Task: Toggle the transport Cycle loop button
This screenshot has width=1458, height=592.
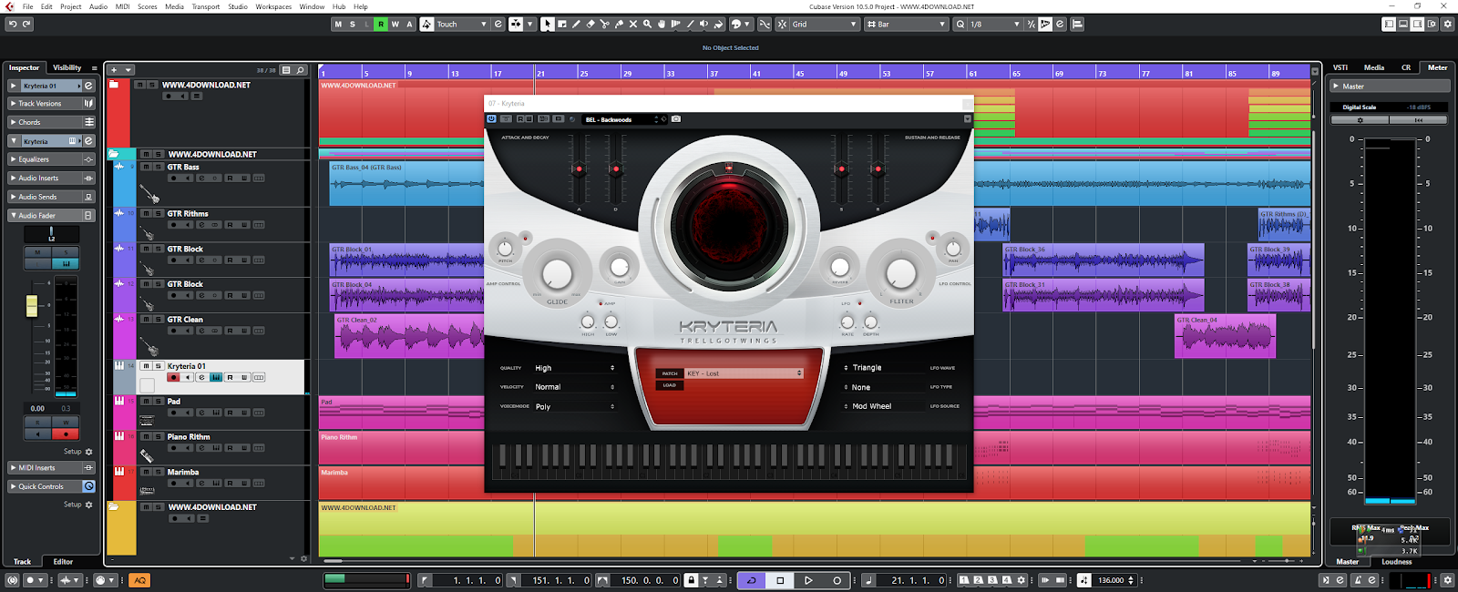Action: (752, 580)
